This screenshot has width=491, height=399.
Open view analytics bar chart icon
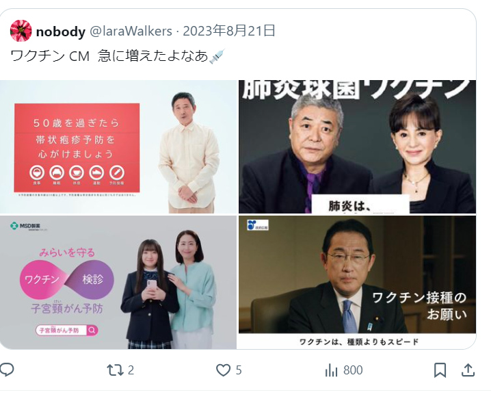332,370
